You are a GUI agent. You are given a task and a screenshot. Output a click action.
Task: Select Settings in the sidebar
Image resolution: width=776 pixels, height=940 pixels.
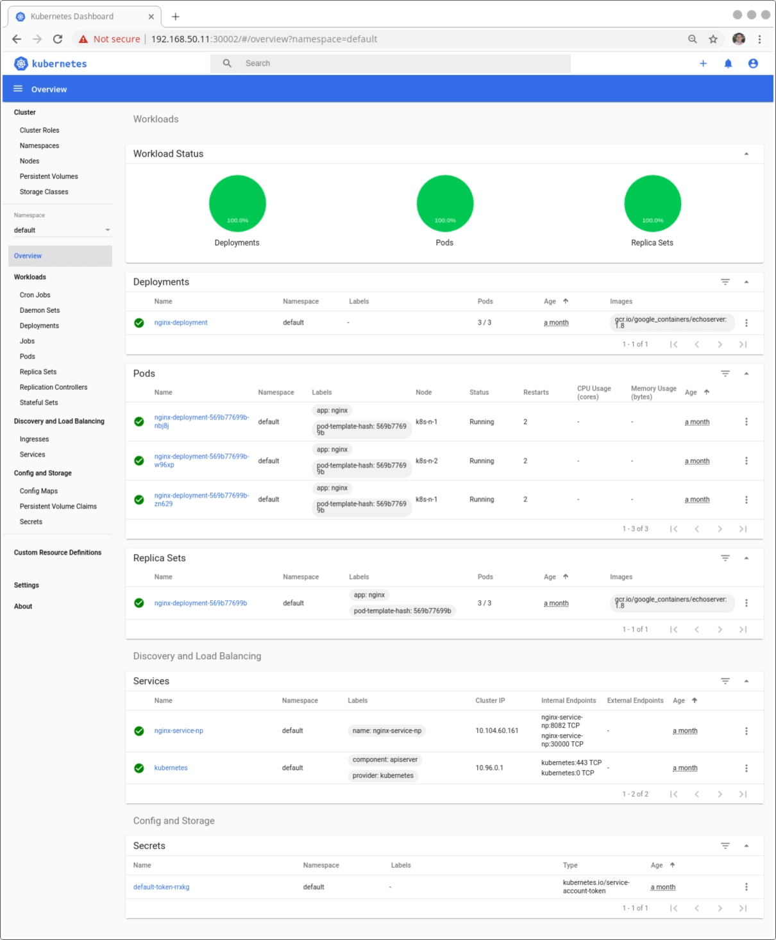tap(26, 585)
